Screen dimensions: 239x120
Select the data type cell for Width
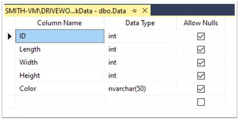[x=140, y=62]
